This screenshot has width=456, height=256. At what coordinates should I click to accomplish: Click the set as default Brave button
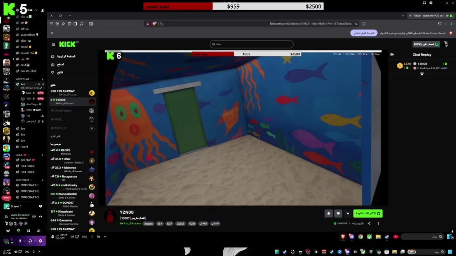coord(363,33)
